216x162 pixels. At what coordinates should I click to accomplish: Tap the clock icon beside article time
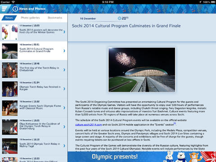119,18
